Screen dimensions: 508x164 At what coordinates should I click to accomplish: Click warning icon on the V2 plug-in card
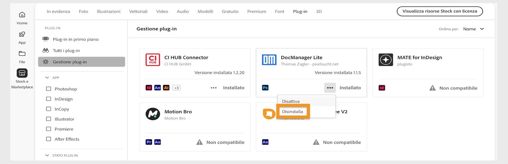(316, 142)
